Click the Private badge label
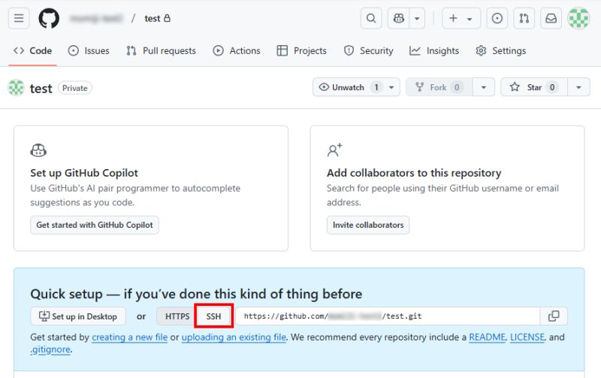This screenshot has height=378, width=601. [x=74, y=88]
